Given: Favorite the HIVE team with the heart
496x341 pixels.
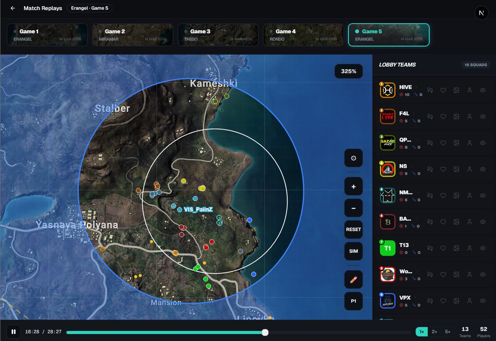Looking at the screenshot, I should pyautogui.click(x=443, y=90).
